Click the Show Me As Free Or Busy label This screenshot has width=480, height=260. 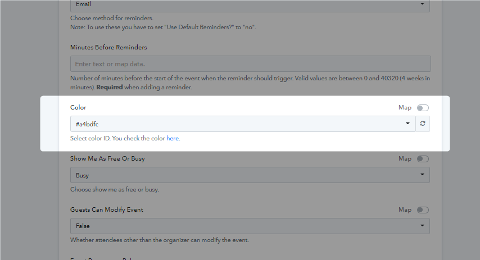(x=107, y=159)
